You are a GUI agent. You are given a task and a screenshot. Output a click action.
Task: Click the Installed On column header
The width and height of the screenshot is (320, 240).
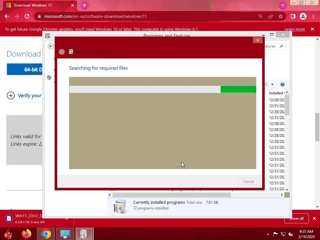click(277, 93)
